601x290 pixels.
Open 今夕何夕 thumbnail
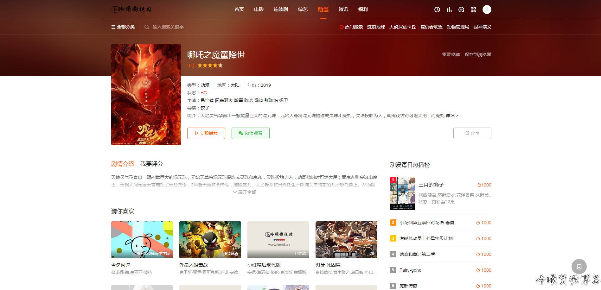(x=142, y=240)
